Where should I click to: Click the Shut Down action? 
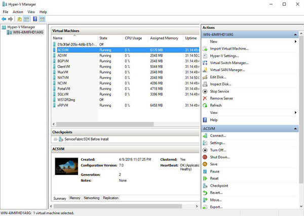pyautogui.click(x=220, y=157)
